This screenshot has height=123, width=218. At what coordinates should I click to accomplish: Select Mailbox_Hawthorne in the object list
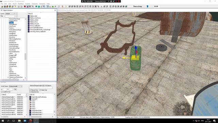pos(35,18)
